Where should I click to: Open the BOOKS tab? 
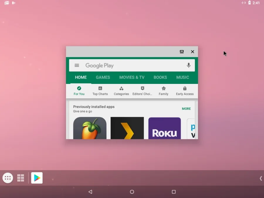point(160,77)
